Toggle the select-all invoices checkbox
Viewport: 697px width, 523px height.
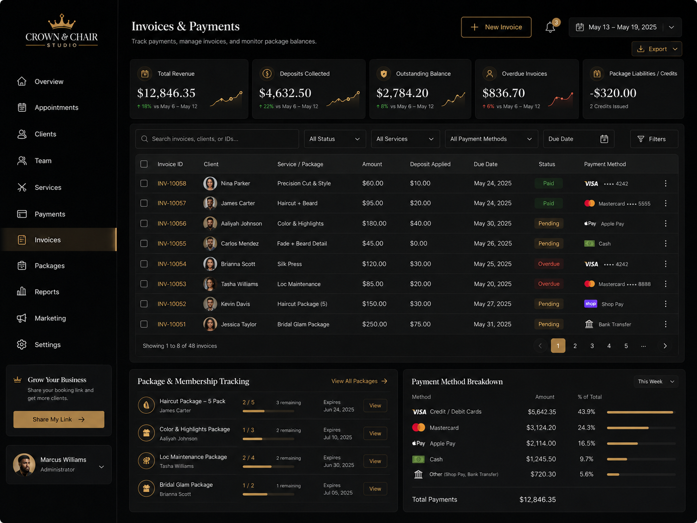pyautogui.click(x=144, y=164)
